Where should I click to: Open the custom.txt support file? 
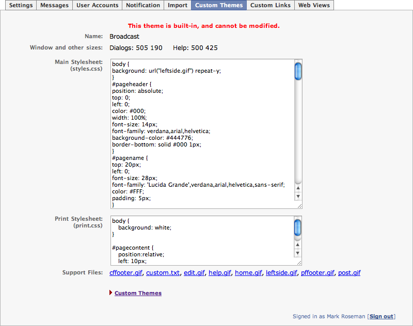click(163, 273)
